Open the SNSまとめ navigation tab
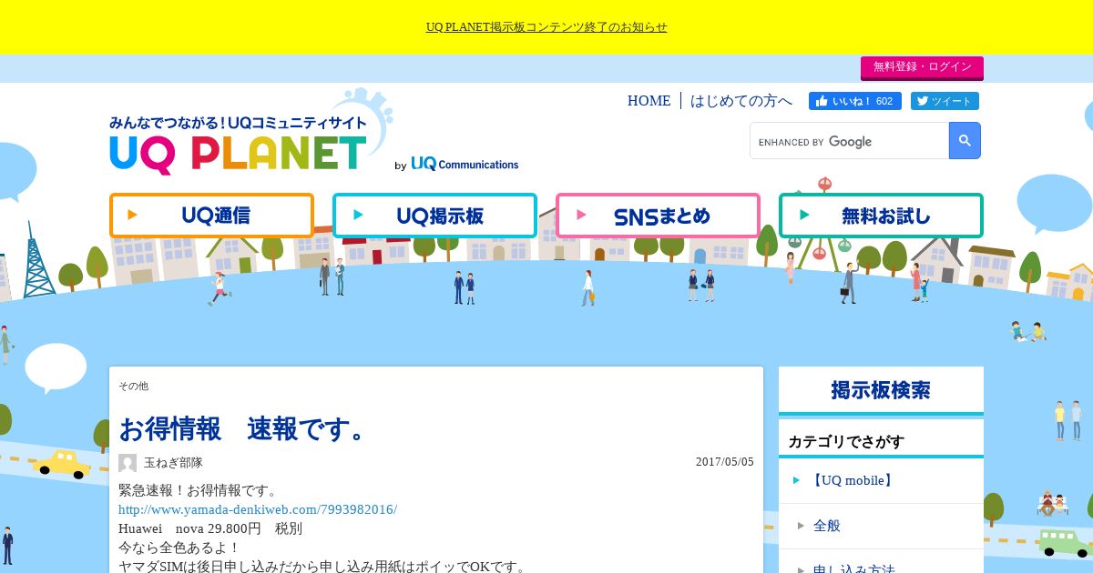Viewport: 1093px width, 573px height. (x=658, y=216)
